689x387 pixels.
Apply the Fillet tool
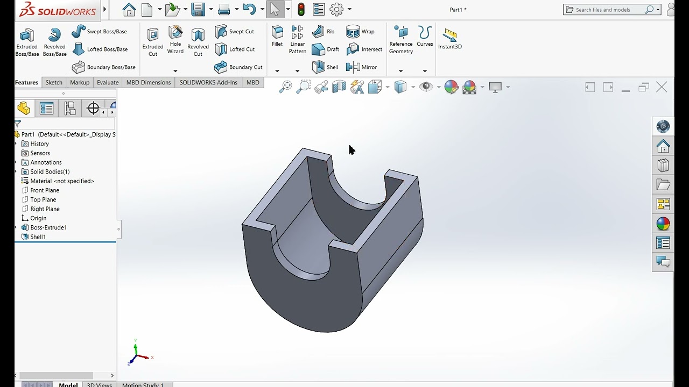click(x=277, y=37)
